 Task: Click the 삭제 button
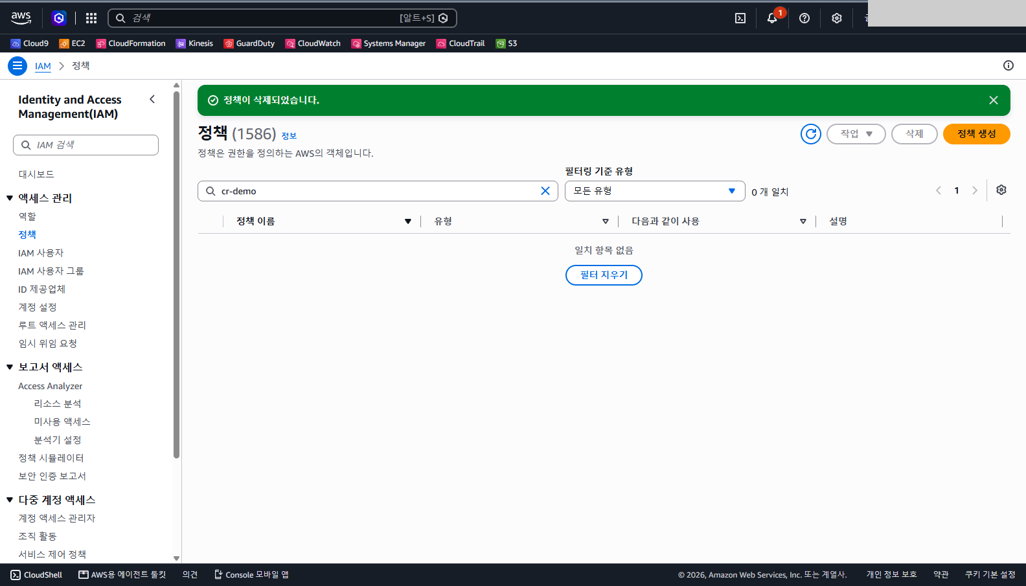point(915,134)
